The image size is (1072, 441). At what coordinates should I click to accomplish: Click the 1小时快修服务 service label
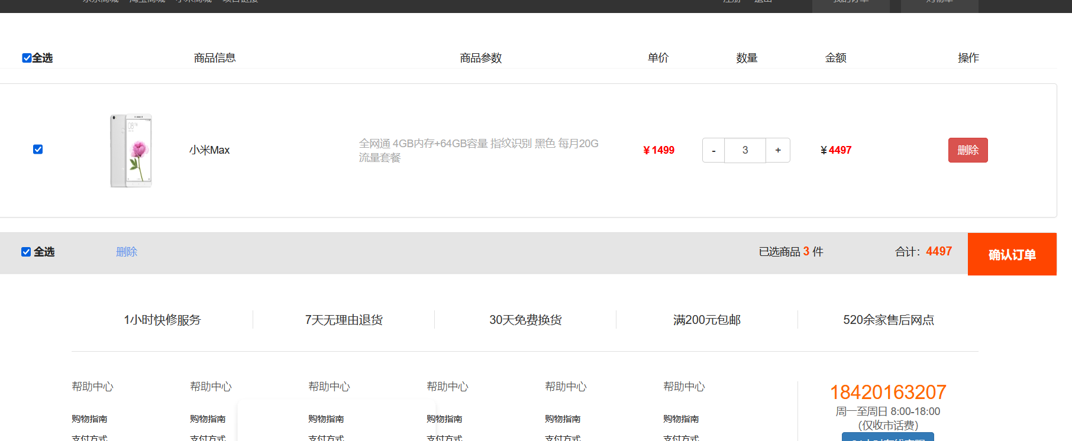click(162, 320)
